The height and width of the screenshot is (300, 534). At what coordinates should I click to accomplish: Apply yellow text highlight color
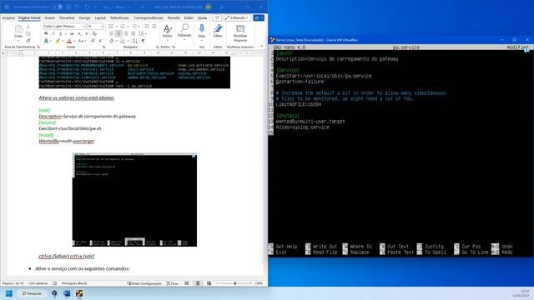tap(58, 41)
